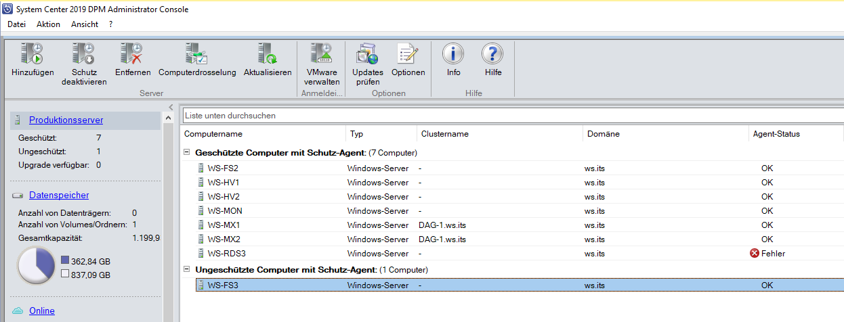The image size is (844, 322).
Task: Click Updates prüfen icon
Action: (x=367, y=54)
